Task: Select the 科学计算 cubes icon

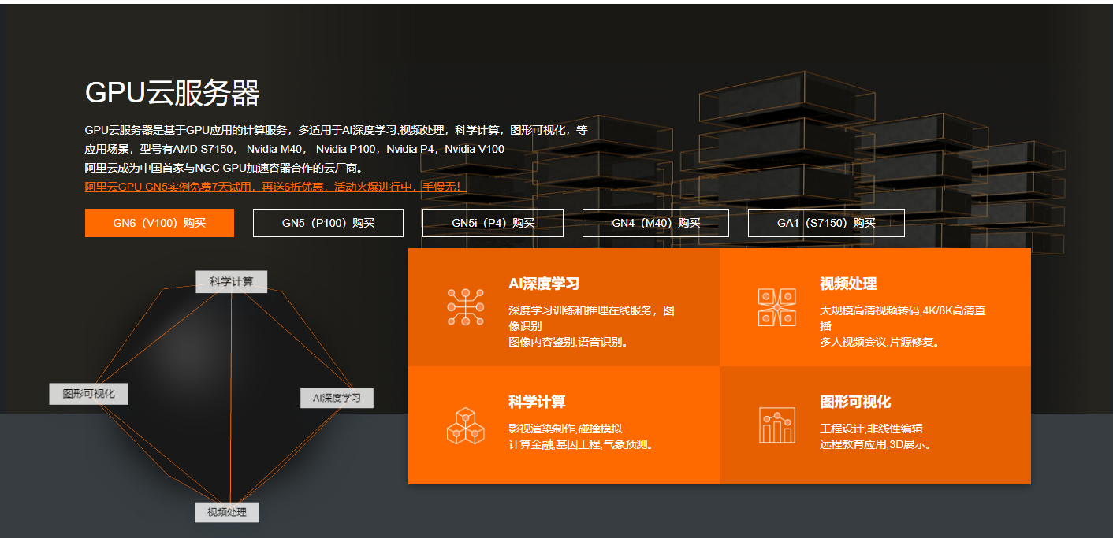Action: tap(465, 425)
